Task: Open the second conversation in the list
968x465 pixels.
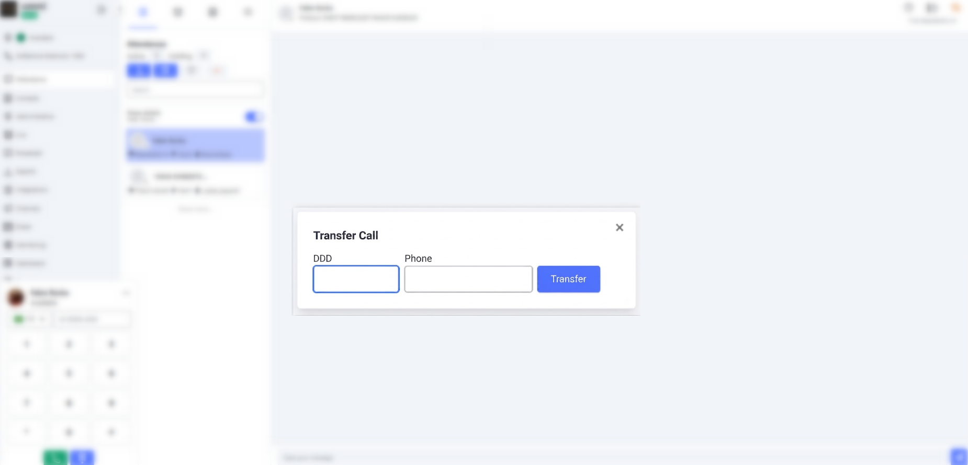Action: [195, 182]
